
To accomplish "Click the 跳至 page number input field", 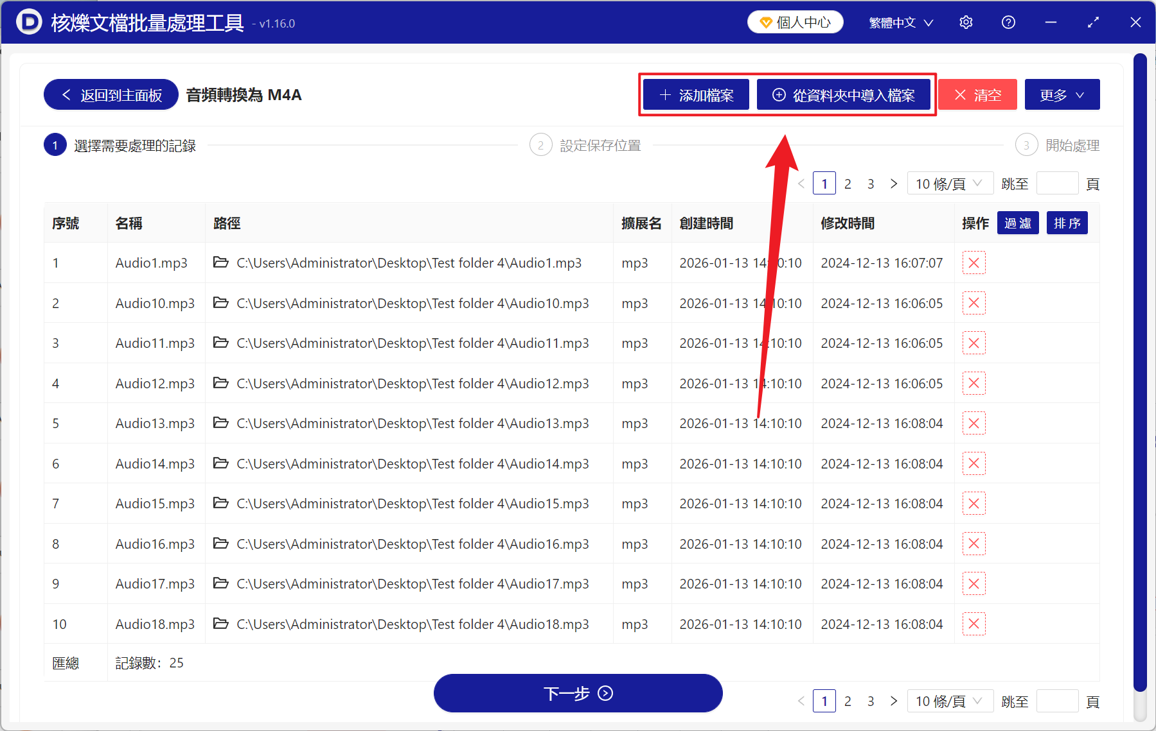I will (1057, 183).
